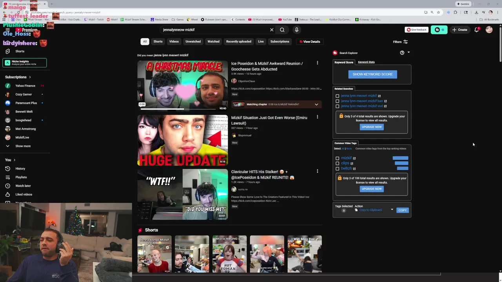Open Search Explorer help question mark

(x=402, y=52)
